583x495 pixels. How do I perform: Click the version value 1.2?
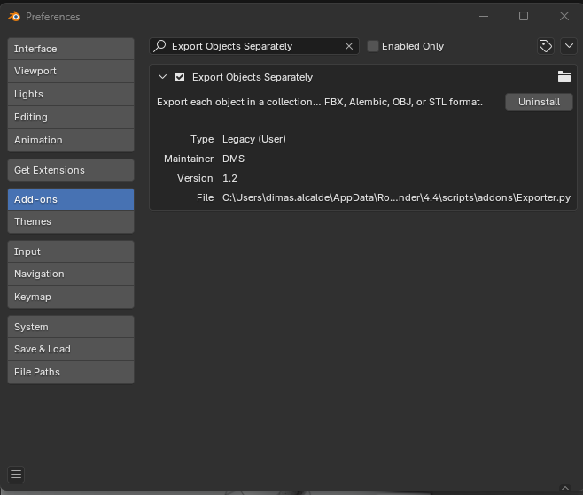[229, 178]
